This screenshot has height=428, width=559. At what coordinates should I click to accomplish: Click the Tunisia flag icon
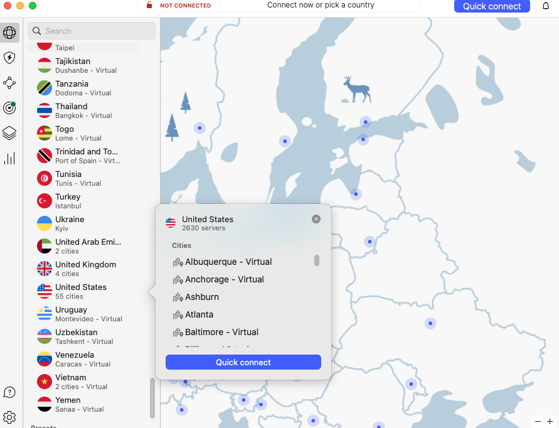[x=45, y=178]
